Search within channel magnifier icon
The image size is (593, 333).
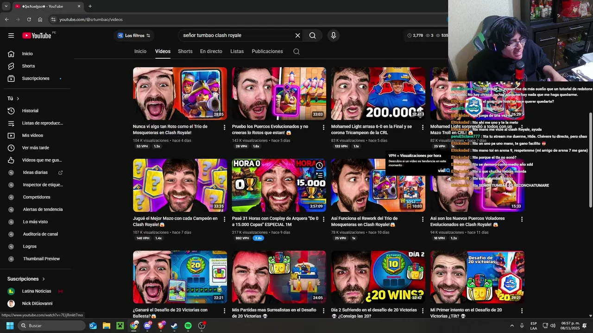pos(296,52)
